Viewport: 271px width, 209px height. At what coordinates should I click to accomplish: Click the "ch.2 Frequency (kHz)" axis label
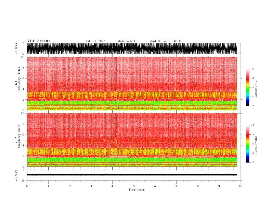pos(18,136)
